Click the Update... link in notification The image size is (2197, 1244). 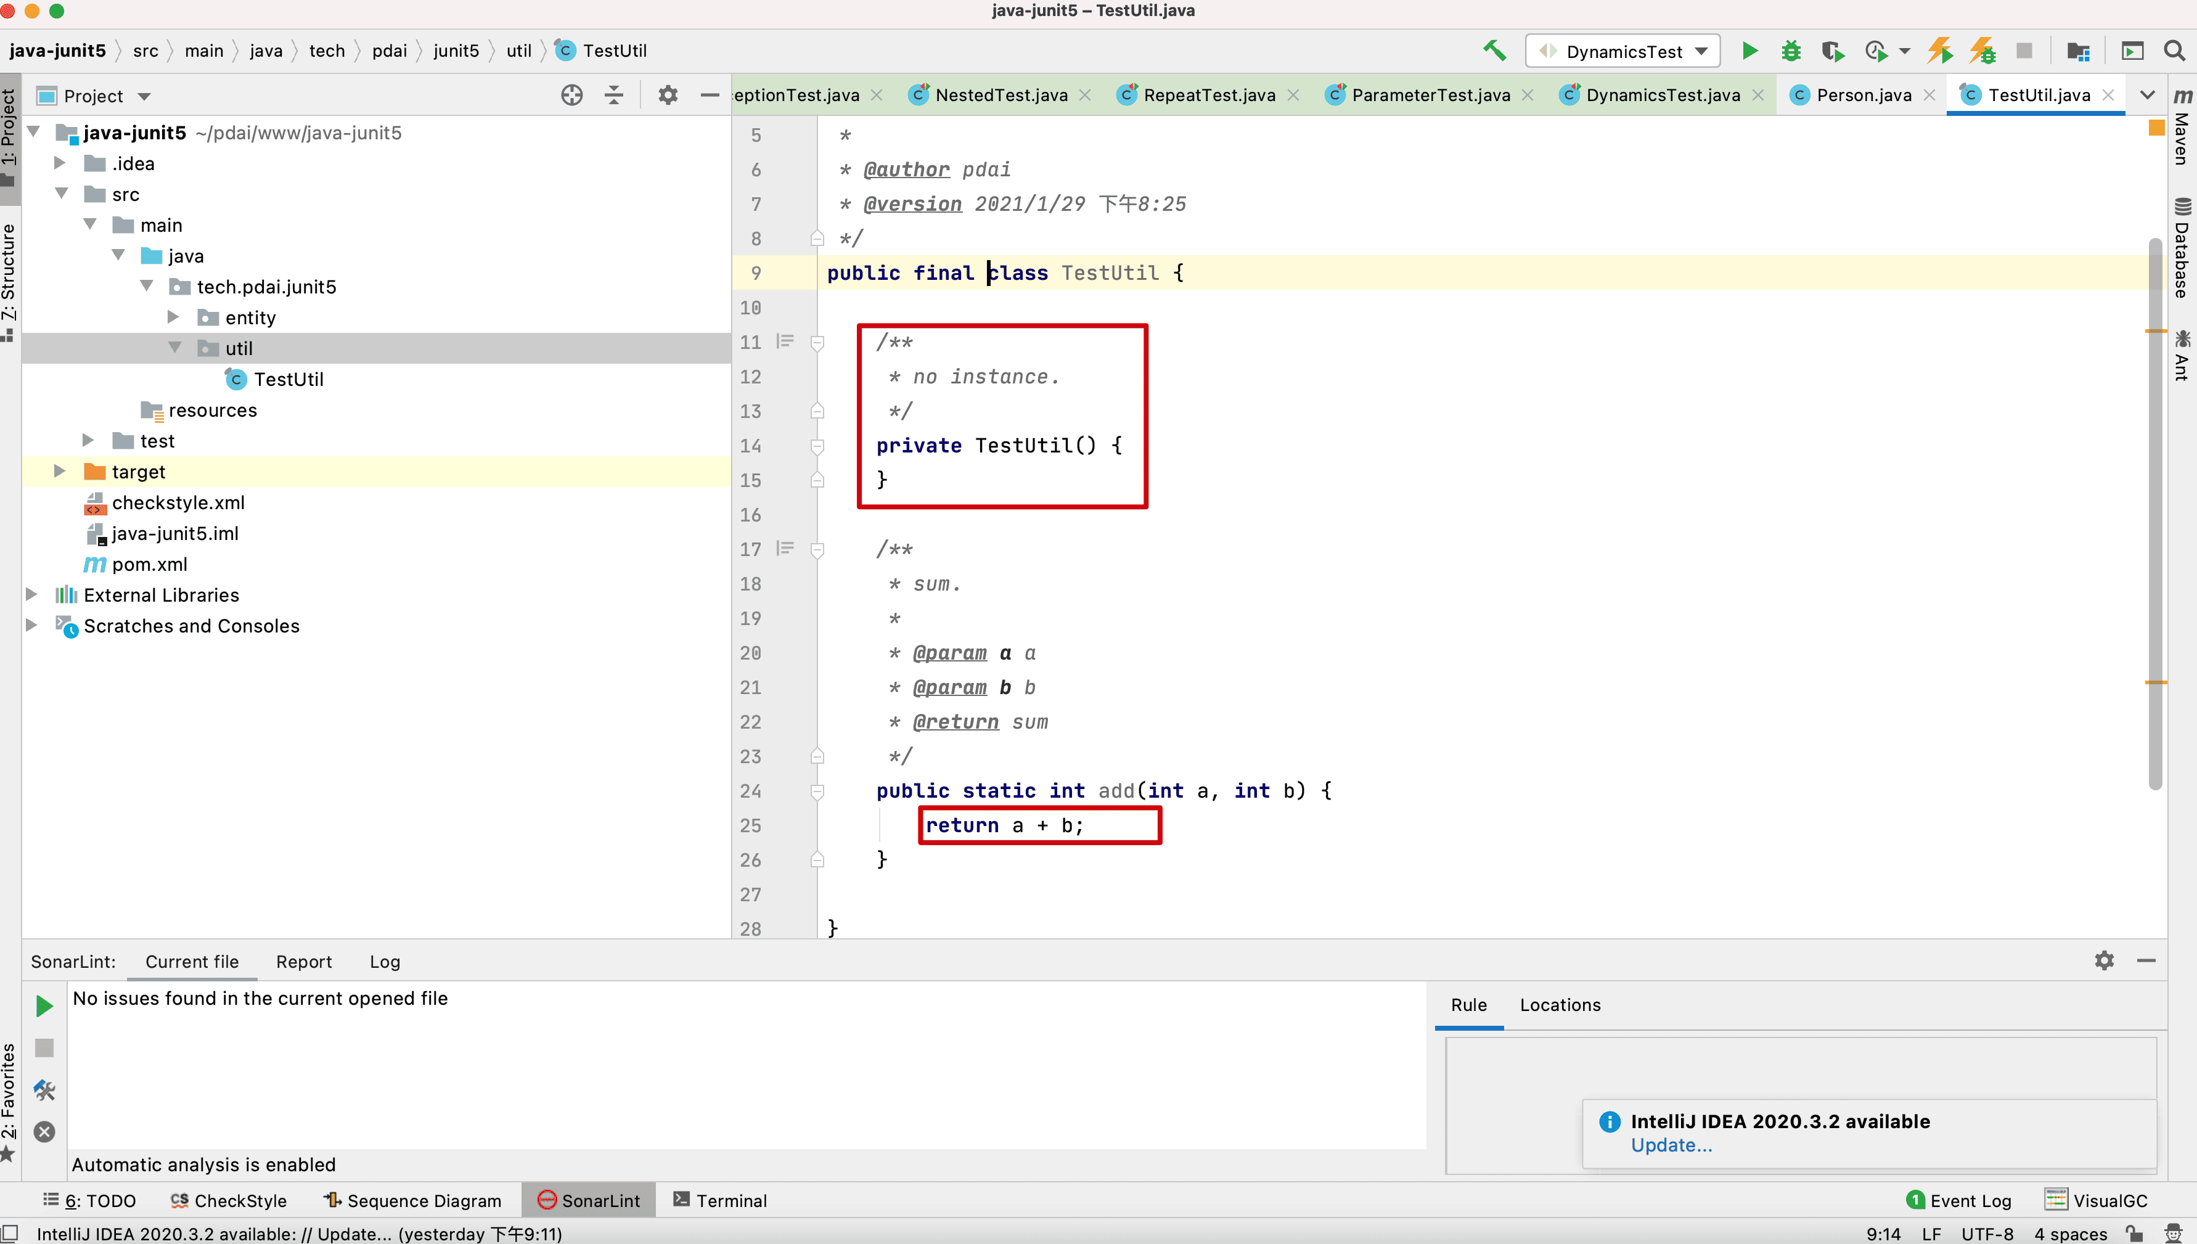click(x=1671, y=1145)
